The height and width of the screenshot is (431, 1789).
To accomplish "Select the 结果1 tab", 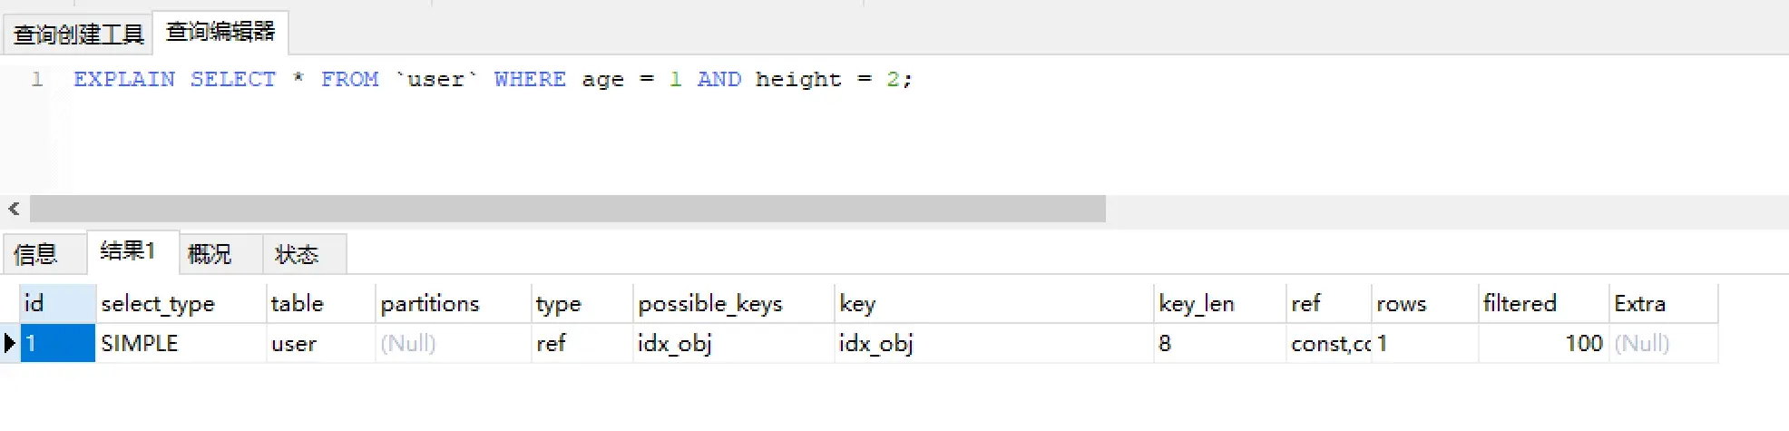I will point(128,251).
